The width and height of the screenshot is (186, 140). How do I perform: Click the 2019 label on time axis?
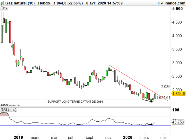click(x=18, y=138)
